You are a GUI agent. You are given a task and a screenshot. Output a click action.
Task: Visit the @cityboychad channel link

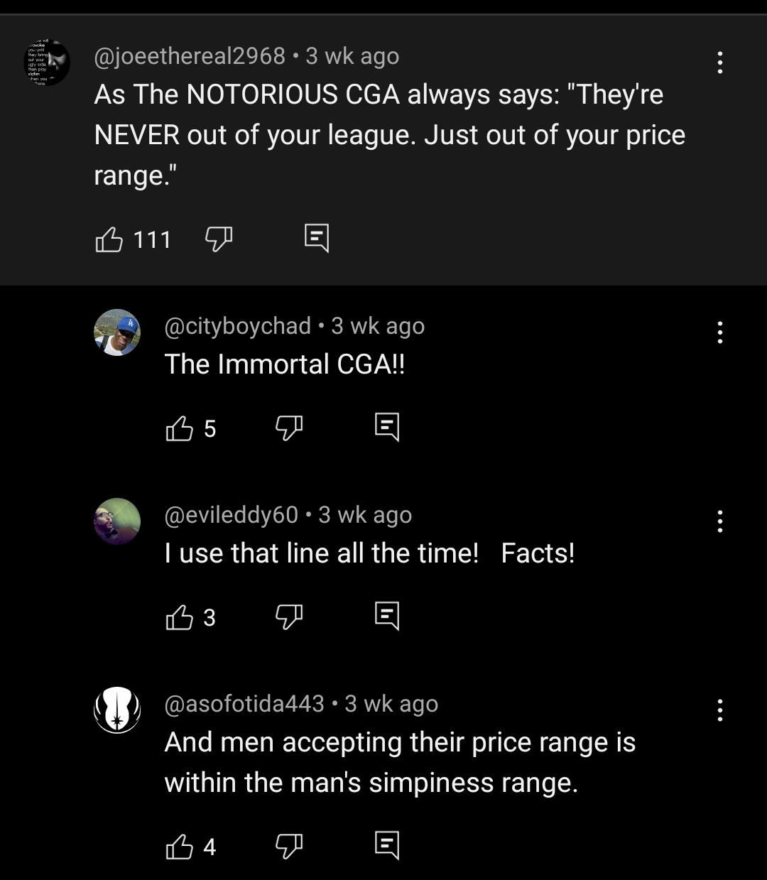(x=238, y=326)
